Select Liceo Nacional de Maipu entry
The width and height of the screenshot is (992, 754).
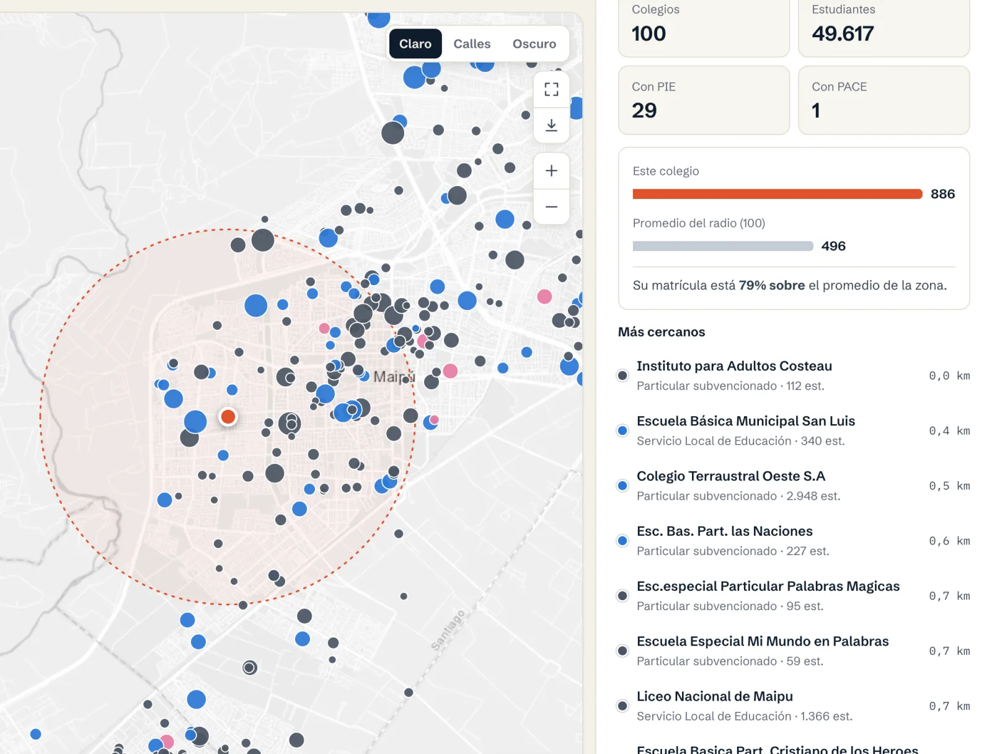(794, 706)
